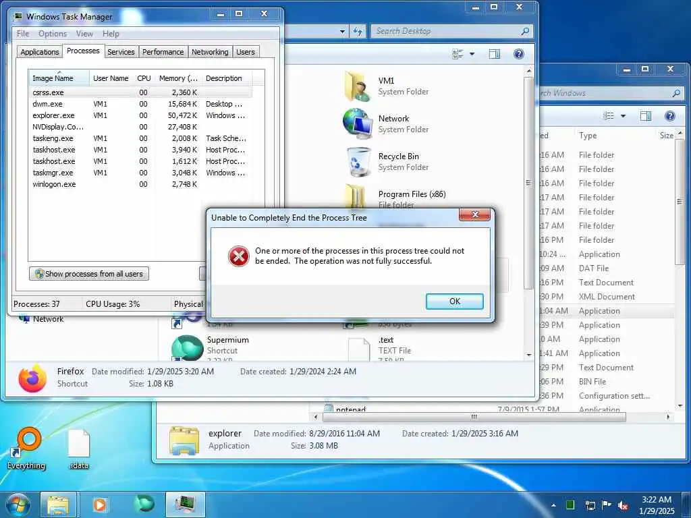
Task: Click view icon in the Windows folder window
Action: [609, 116]
